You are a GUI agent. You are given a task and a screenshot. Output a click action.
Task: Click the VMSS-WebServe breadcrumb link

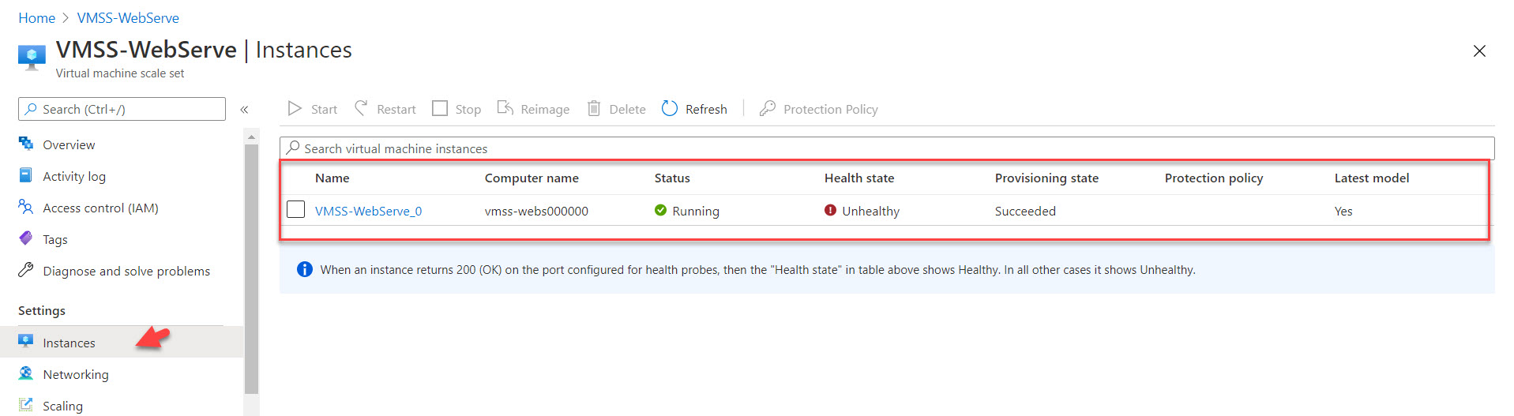(128, 18)
